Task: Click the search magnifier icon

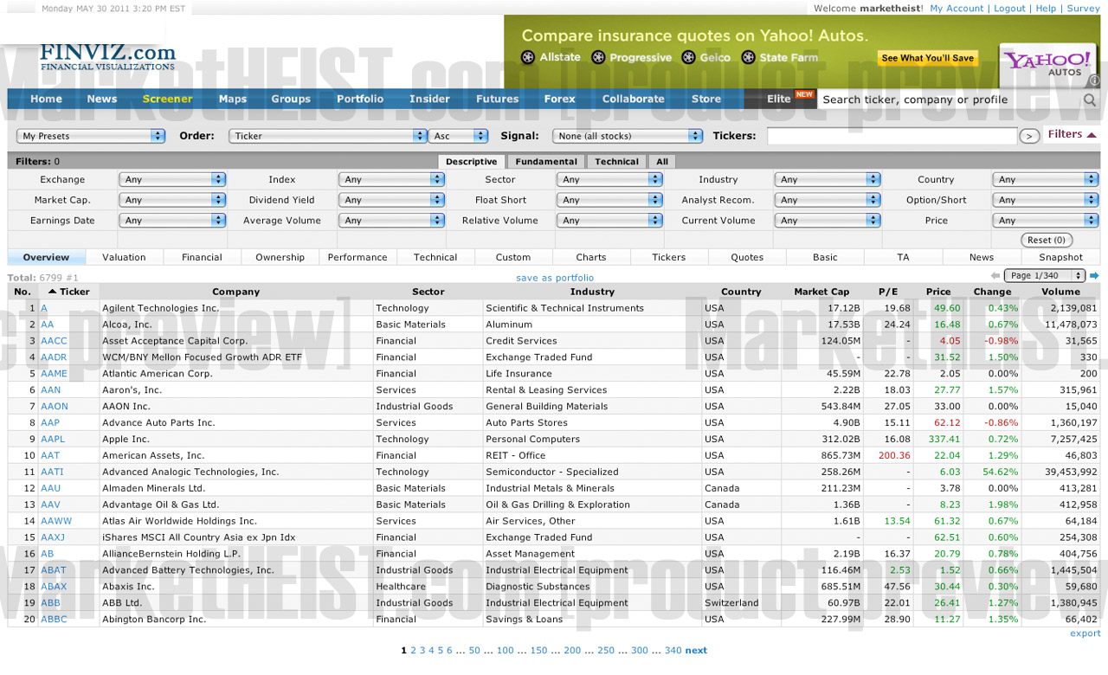Action: point(1089,100)
